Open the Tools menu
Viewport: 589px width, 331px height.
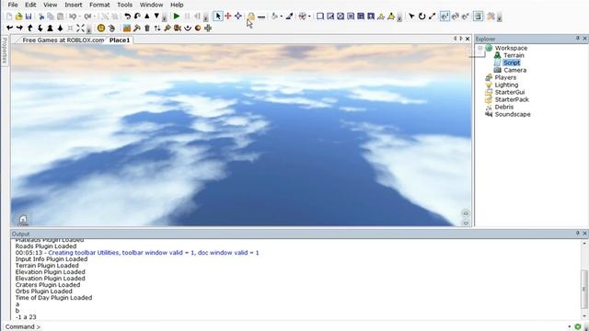(x=125, y=5)
